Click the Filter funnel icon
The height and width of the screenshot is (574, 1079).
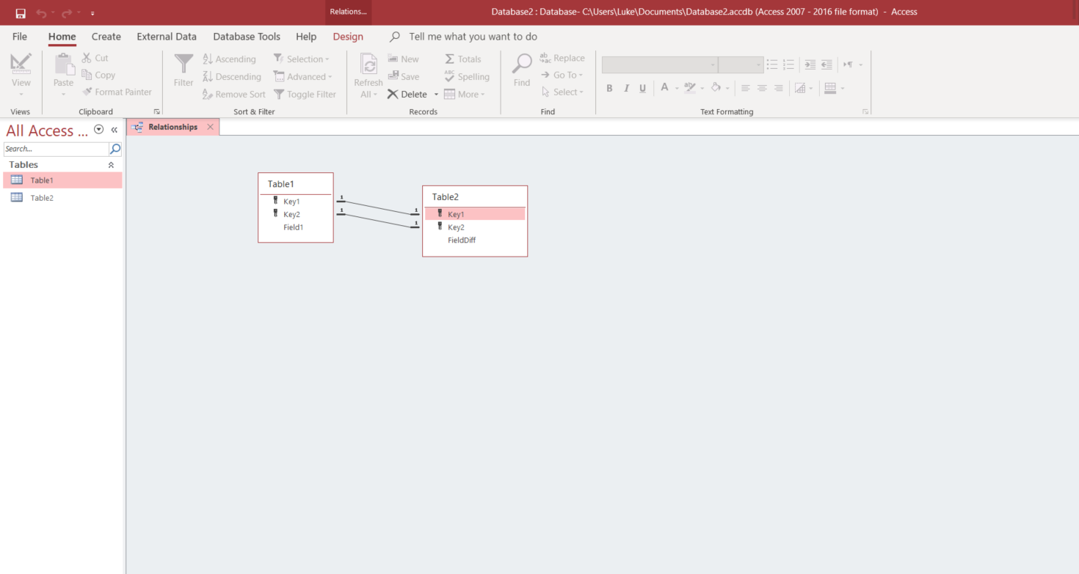184,64
